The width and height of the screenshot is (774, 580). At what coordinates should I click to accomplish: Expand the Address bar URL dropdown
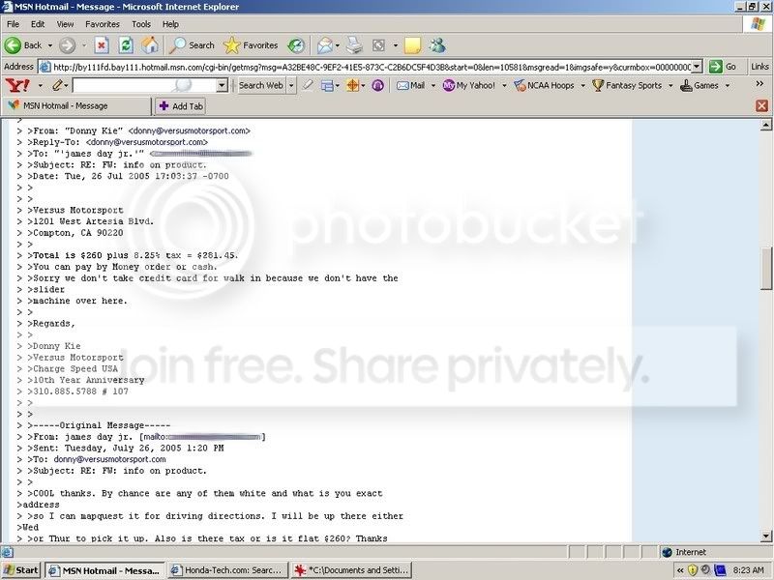(x=697, y=66)
